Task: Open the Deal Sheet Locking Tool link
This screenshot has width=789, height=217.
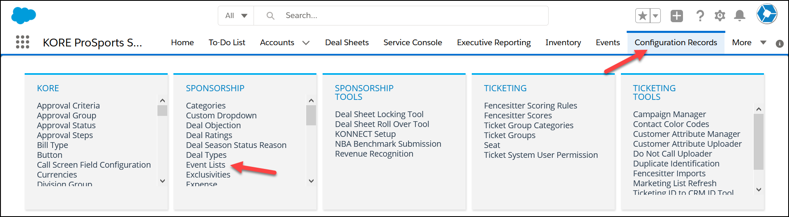Action: click(x=379, y=114)
